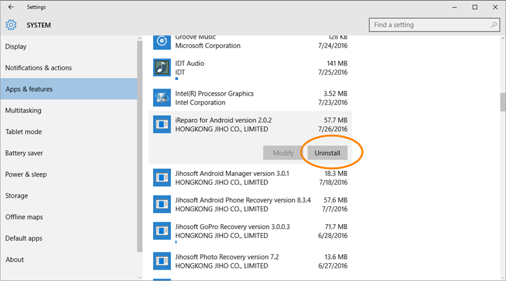Uninstall iReparo for Android
Screen dimensions: 506x281
[327, 153]
